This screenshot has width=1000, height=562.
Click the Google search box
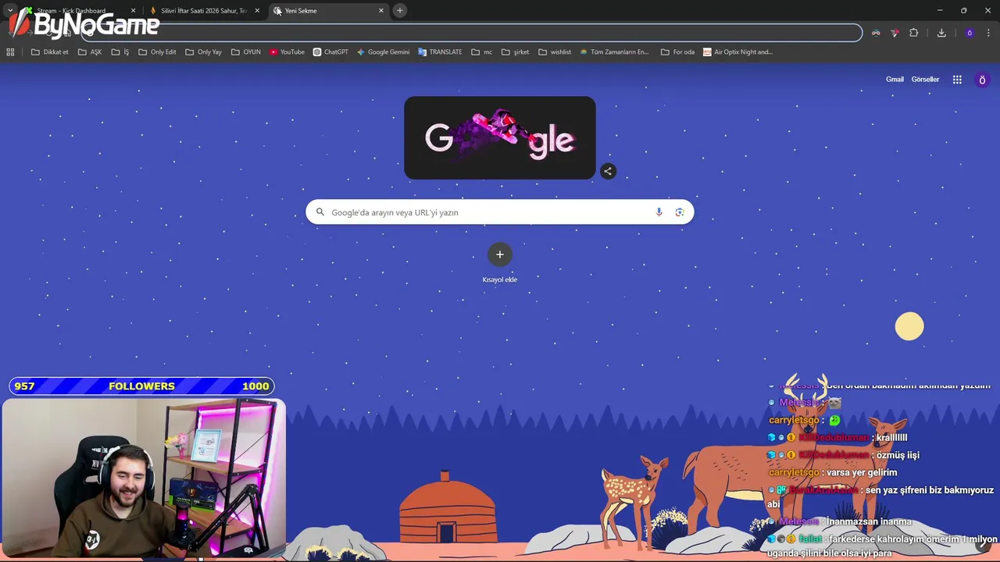pos(500,212)
